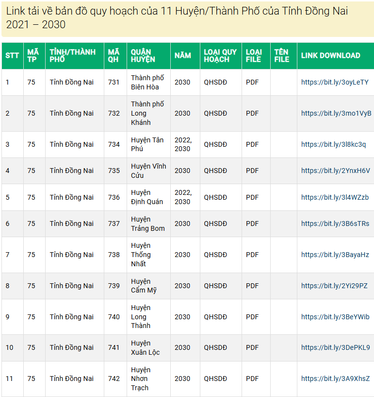
Task: Open the bit.ly/2YnxH6V link for Vĩnh Cửu
Action: point(335,171)
